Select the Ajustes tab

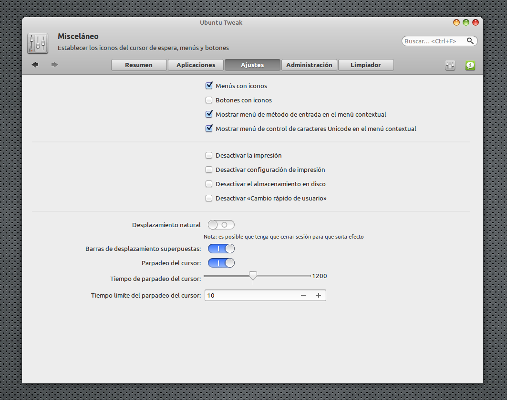click(x=252, y=65)
